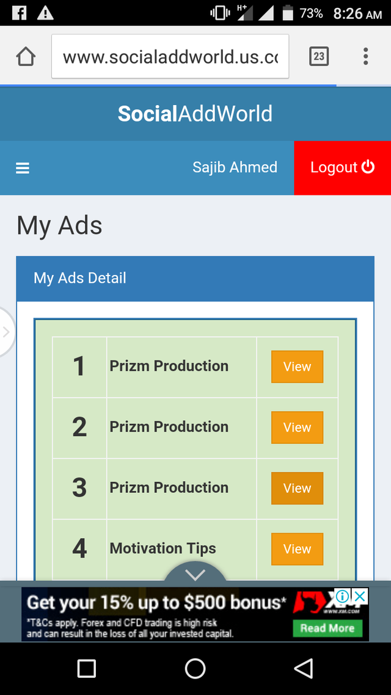Image resolution: width=391 pixels, height=695 pixels.
Task: Click Read More on the XM ad
Action: (327, 628)
